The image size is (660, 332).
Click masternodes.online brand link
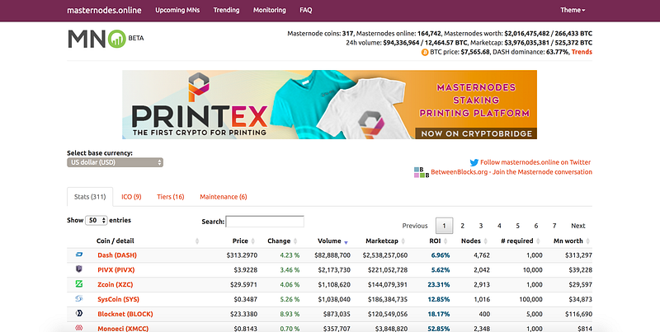click(x=104, y=10)
